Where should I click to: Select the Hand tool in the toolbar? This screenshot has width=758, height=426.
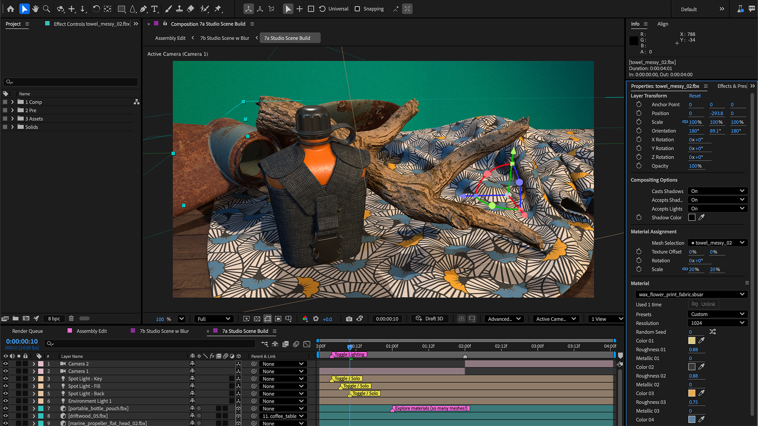[35, 9]
